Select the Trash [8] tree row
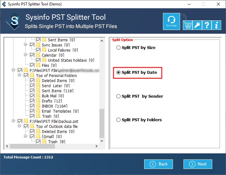The height and width of the screenshot is (175, 226). [x=57, y=142]
